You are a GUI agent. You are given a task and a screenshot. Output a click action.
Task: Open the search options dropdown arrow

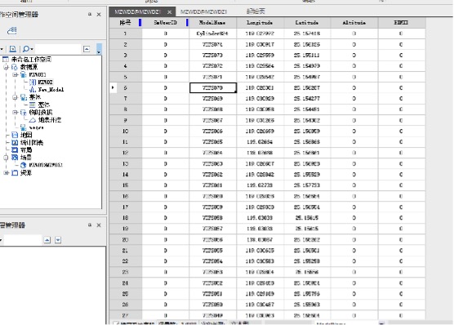tap(32, 49)
